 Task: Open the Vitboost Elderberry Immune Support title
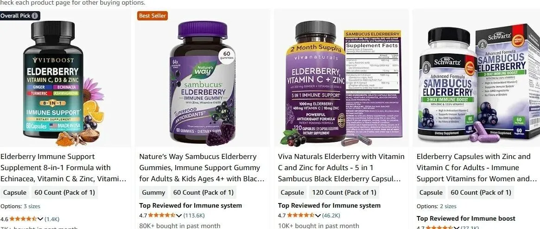[64, 168]
